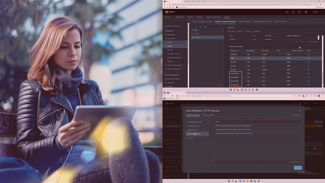325x183 pixels.
Task: Open the Related dropdown in Edge02 panel
Action: click(257, 31)
